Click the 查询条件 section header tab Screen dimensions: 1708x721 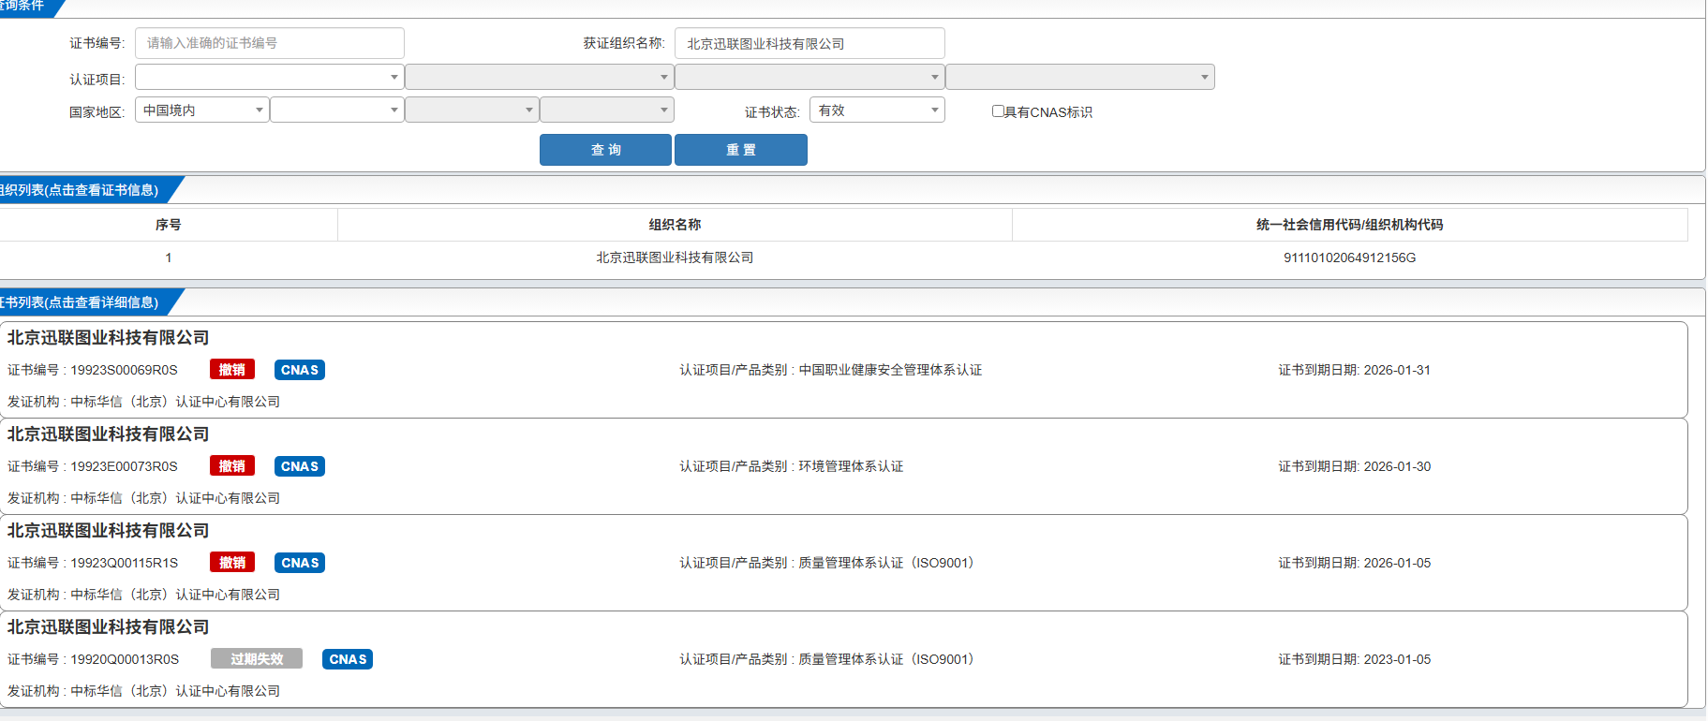tap(28, 7)
